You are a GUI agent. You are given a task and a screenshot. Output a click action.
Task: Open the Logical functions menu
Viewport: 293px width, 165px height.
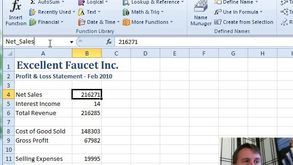[x=93, y=2]
